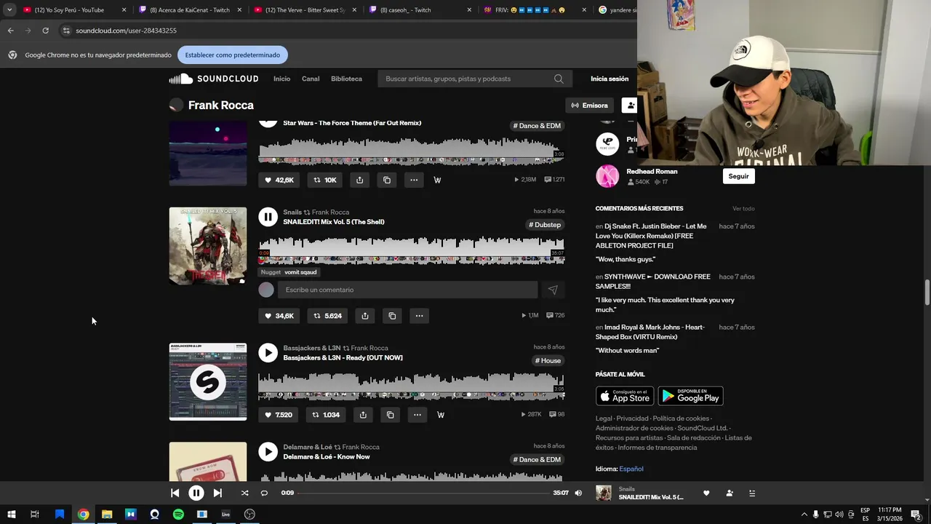
Task: Skip to next track in player bar
Action: pos(217,493)
